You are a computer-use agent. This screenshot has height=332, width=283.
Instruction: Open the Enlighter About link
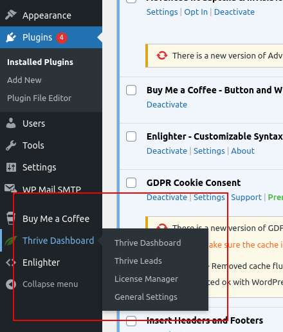pos(242,151)
